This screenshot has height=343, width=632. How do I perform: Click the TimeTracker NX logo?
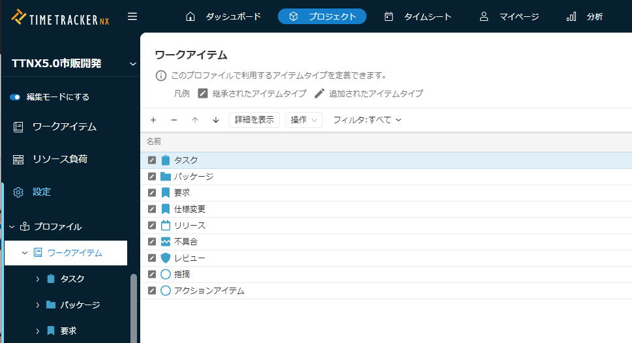[x=60, y=18]
